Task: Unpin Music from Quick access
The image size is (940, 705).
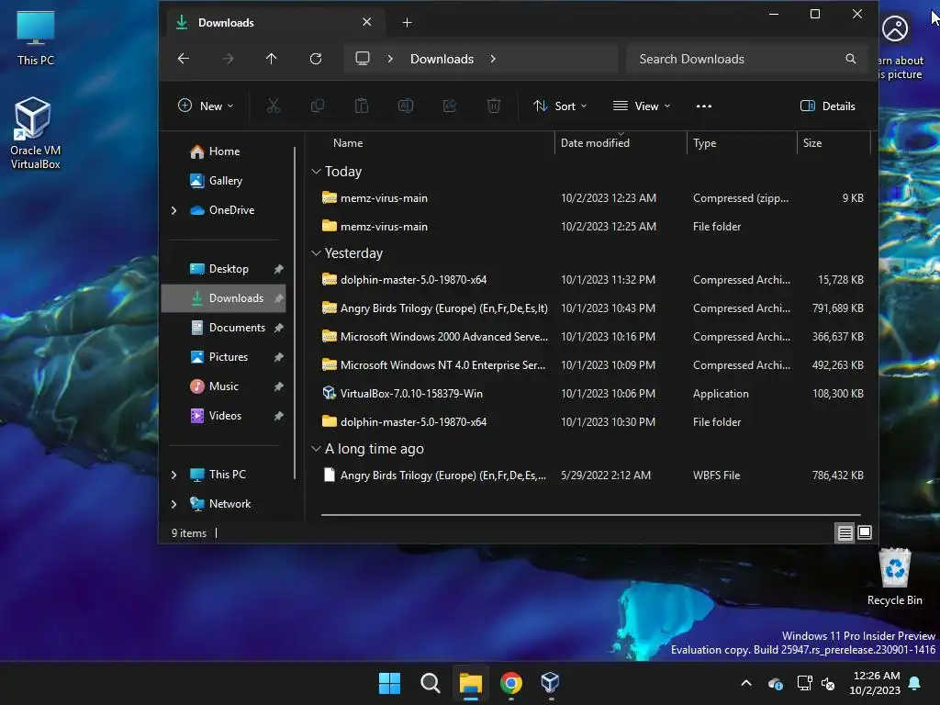Action: [279, 386]
